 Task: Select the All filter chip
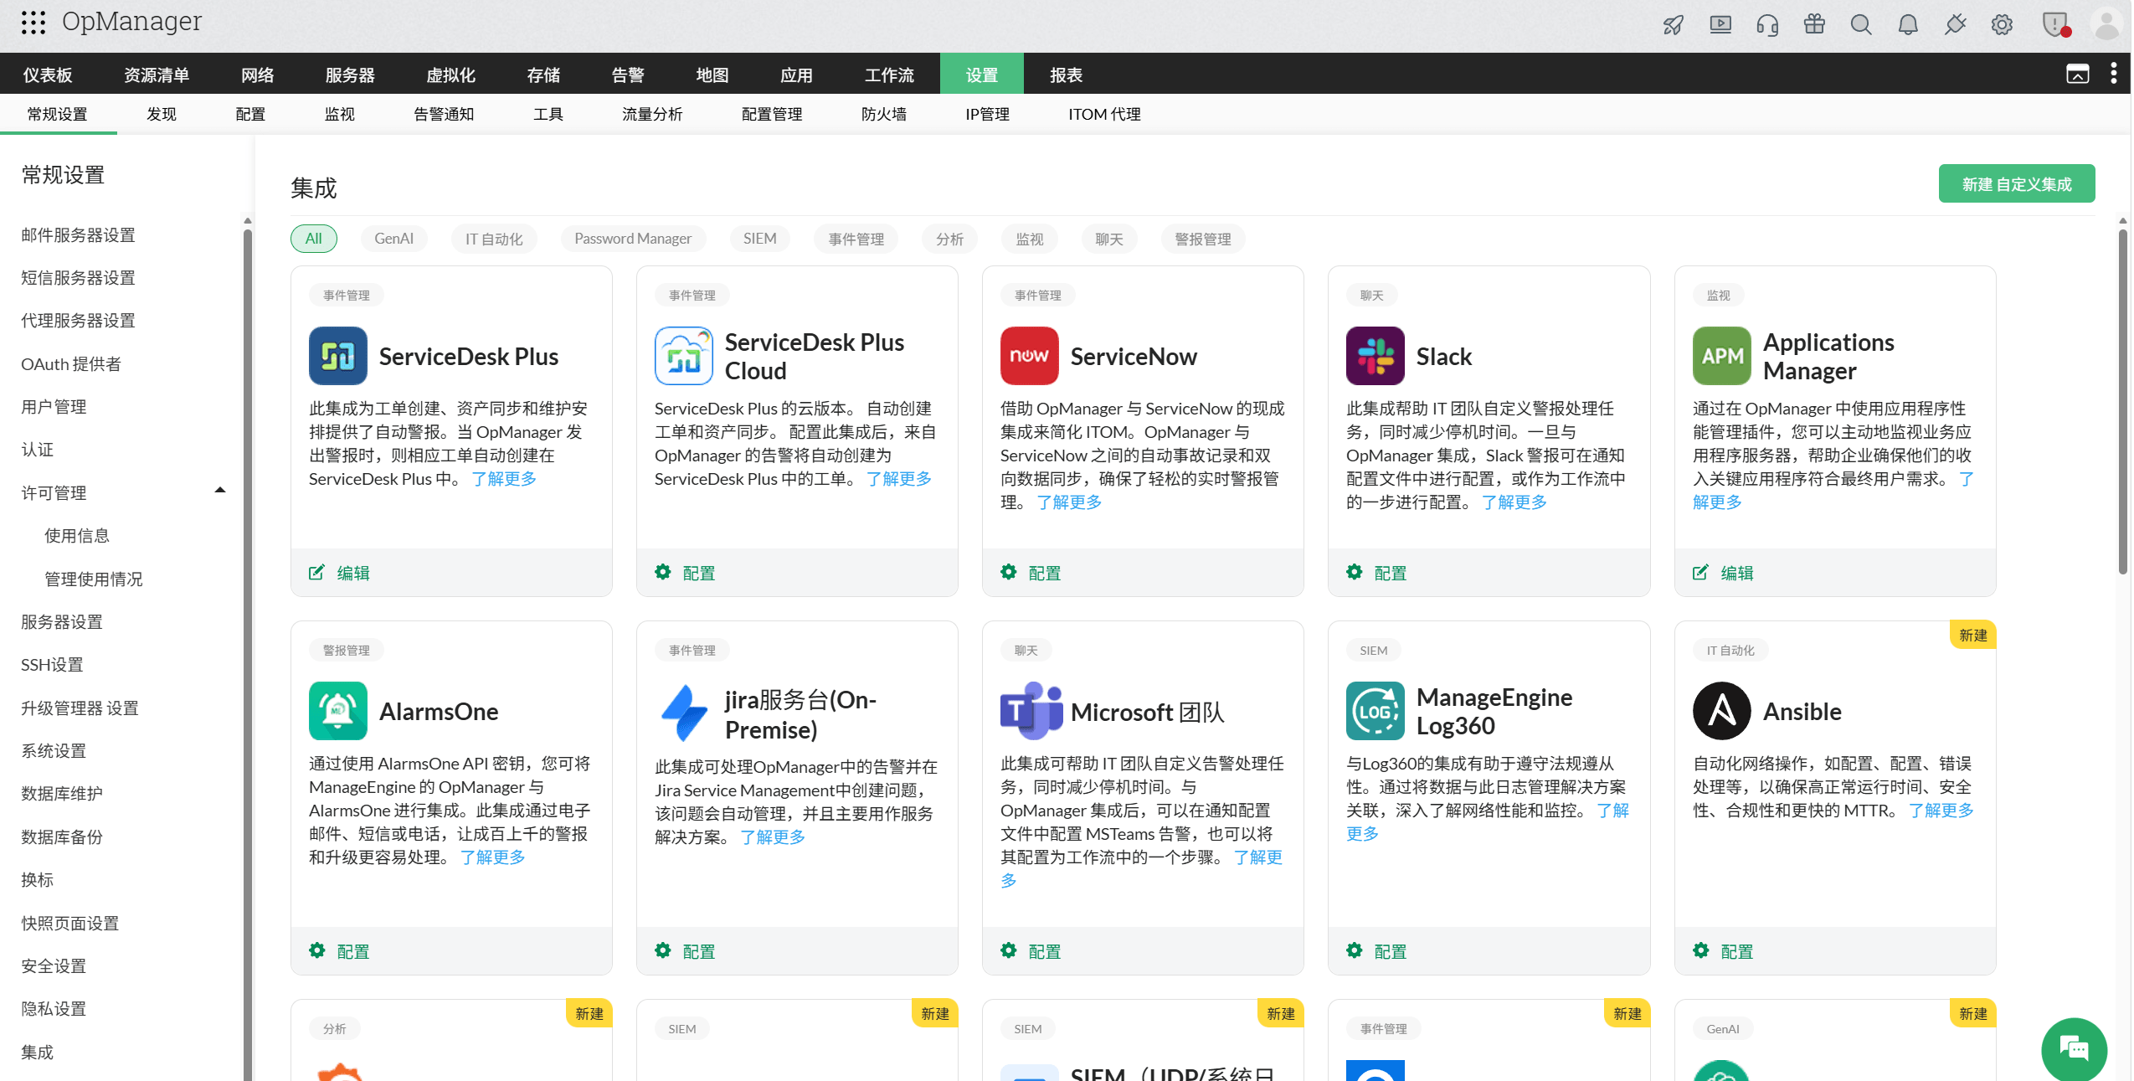[314, 239]
